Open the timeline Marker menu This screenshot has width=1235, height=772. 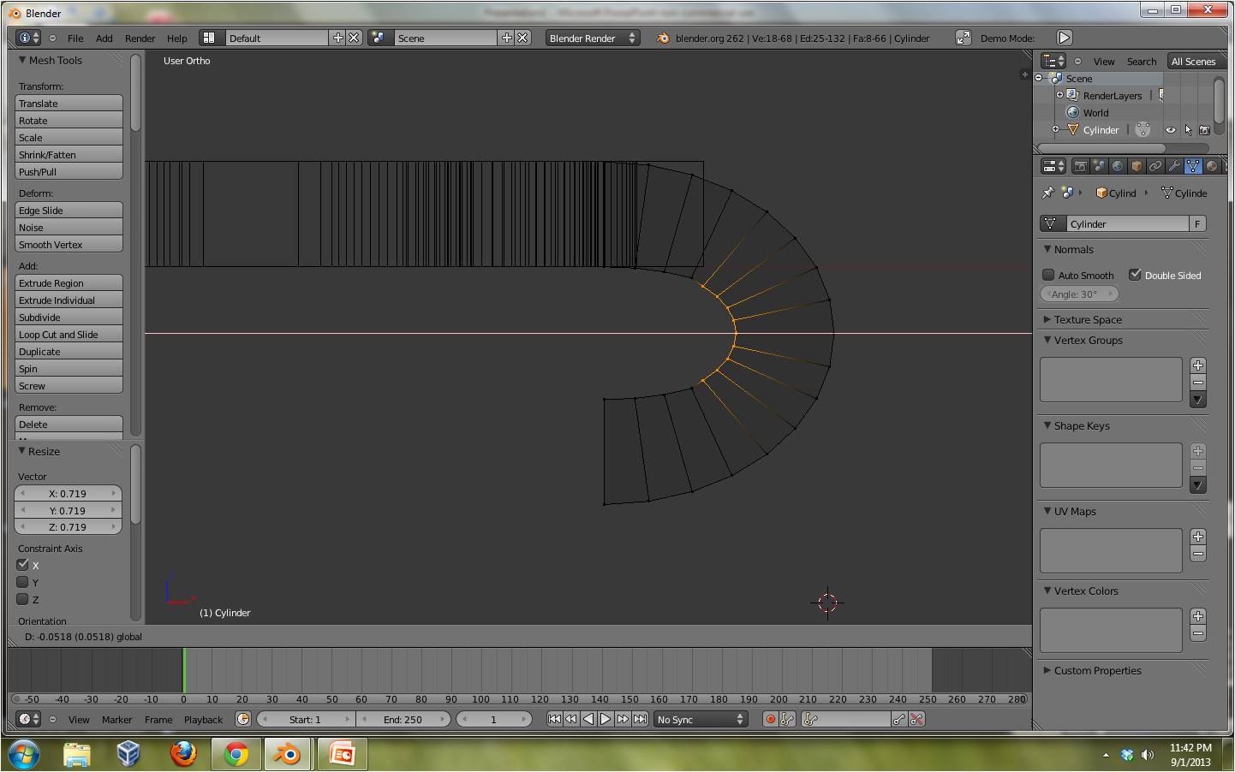(x=116, y=719)
